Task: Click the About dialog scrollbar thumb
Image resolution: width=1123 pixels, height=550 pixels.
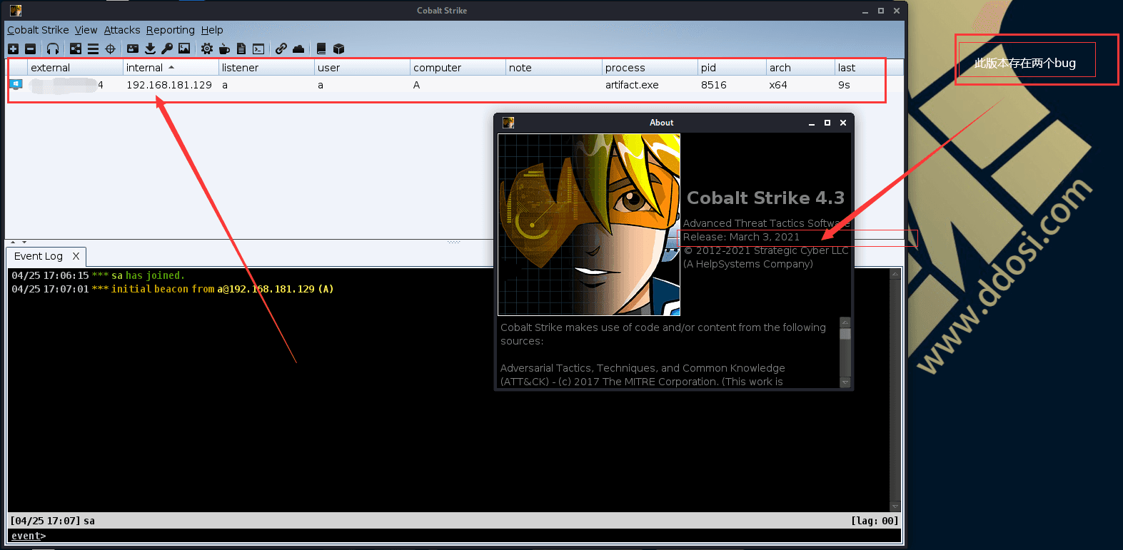Action: pos(845,333)
